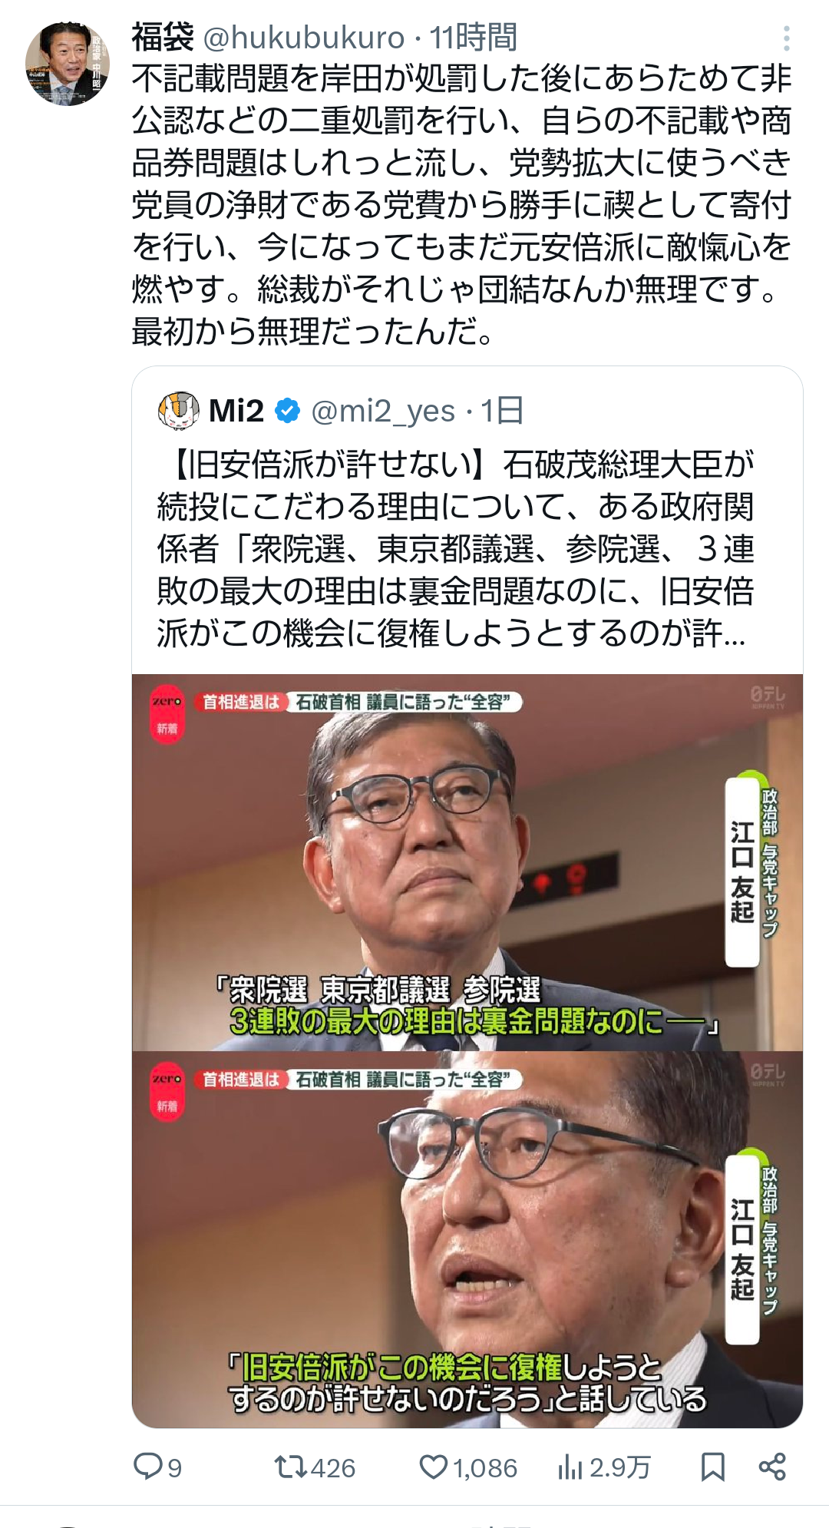Click the blue verified badge next to Mi2
Image resolution: width=829 pixels, height=1528 pixels.
tap(287, 411)
